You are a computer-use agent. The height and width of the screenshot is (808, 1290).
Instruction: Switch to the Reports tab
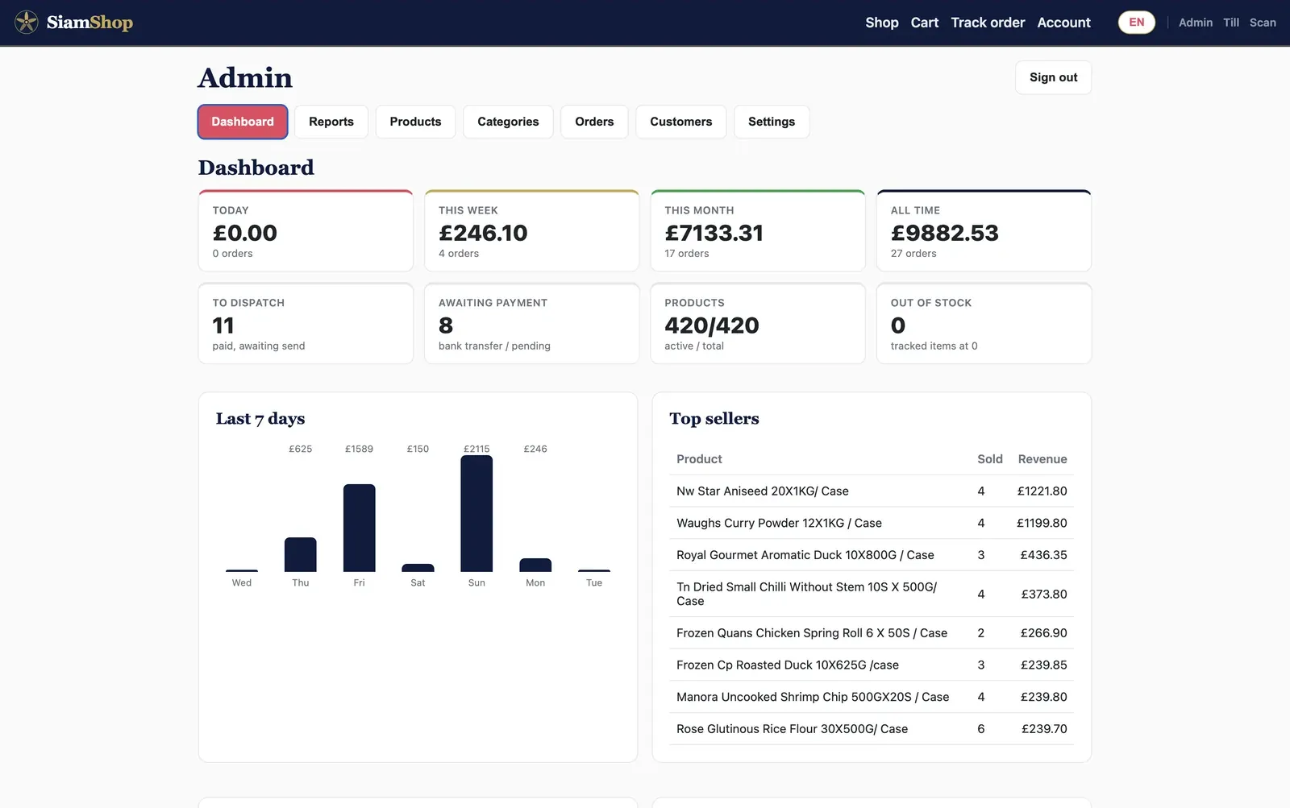tap(331, 122)
